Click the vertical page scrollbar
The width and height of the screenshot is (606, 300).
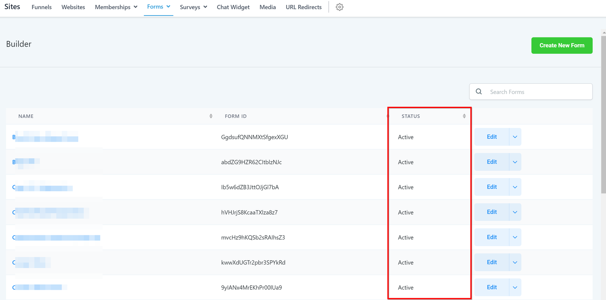(603, 114)
